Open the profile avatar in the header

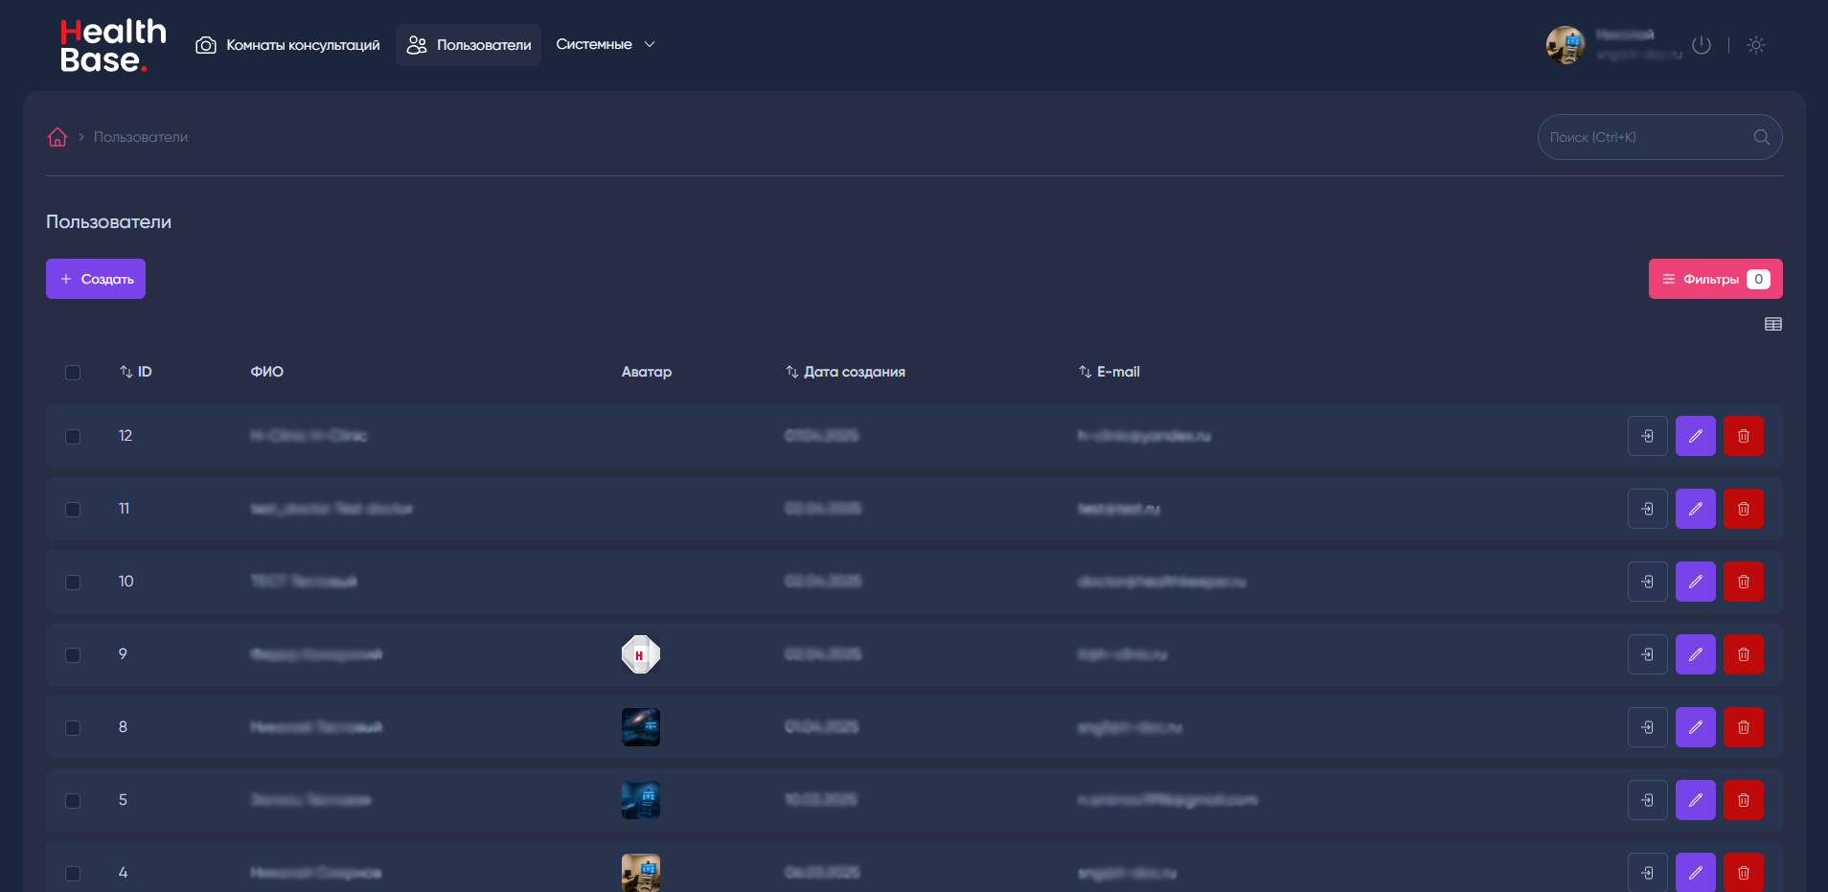point(1565,45)
